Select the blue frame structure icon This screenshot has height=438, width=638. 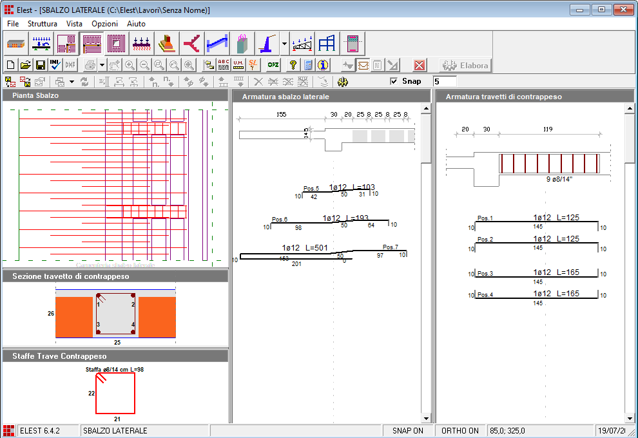[x=327, y=44]
